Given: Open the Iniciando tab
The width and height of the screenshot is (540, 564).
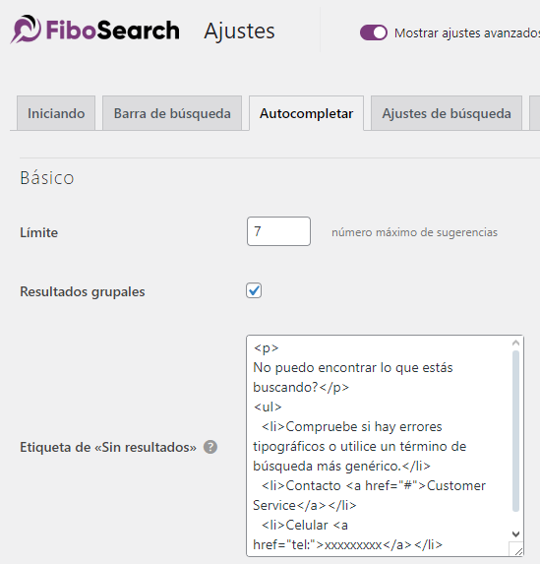Looking at the screenshot, I should (x=56, y=113).
